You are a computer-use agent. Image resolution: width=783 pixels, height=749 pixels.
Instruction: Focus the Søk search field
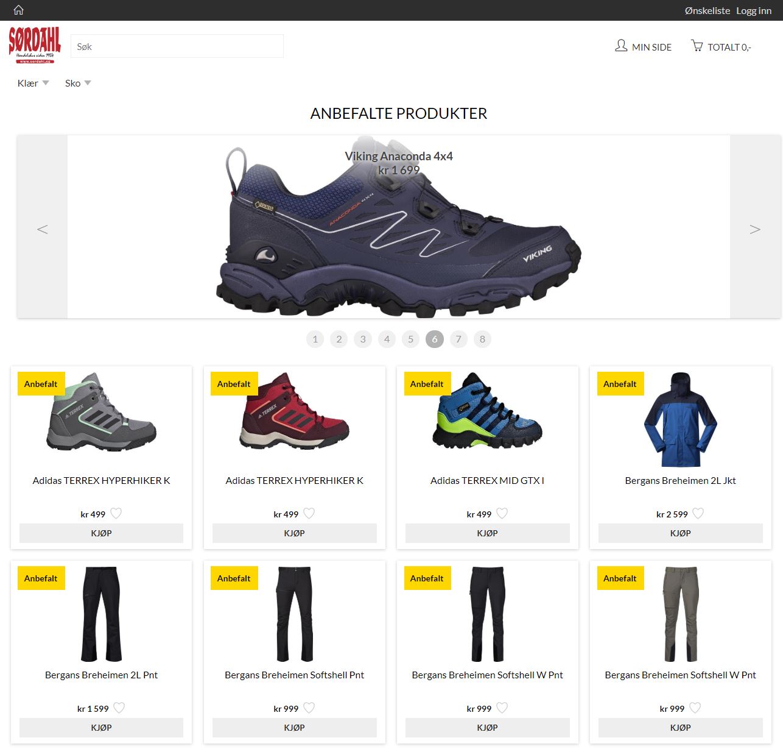pyautogui.click(x=177, y=46)
